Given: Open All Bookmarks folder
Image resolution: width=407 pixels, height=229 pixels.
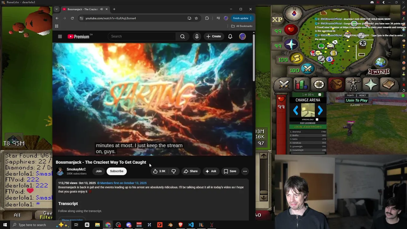Looking at the screenshot, I should pyautogui.click(x=242, y=26).
